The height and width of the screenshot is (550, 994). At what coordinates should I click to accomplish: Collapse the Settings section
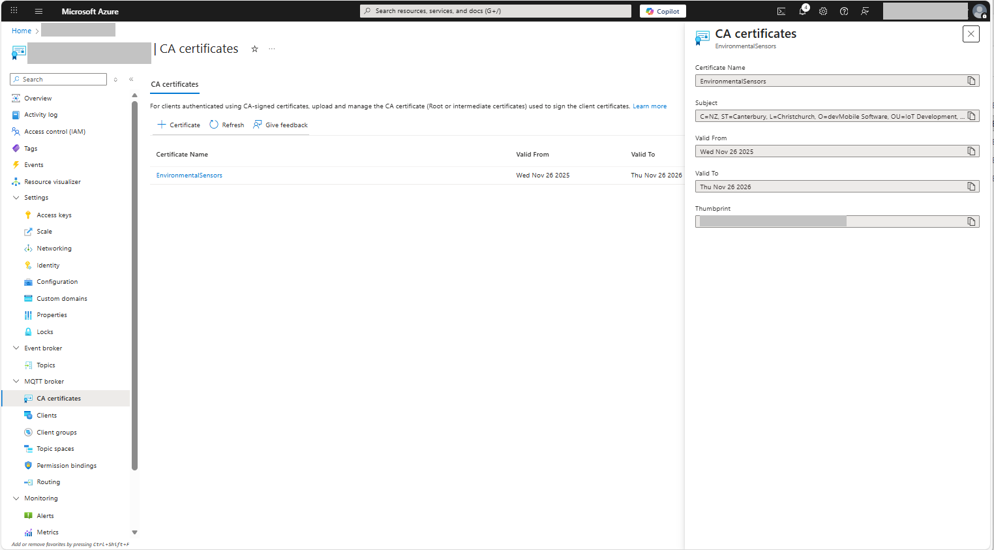(16, 198)
